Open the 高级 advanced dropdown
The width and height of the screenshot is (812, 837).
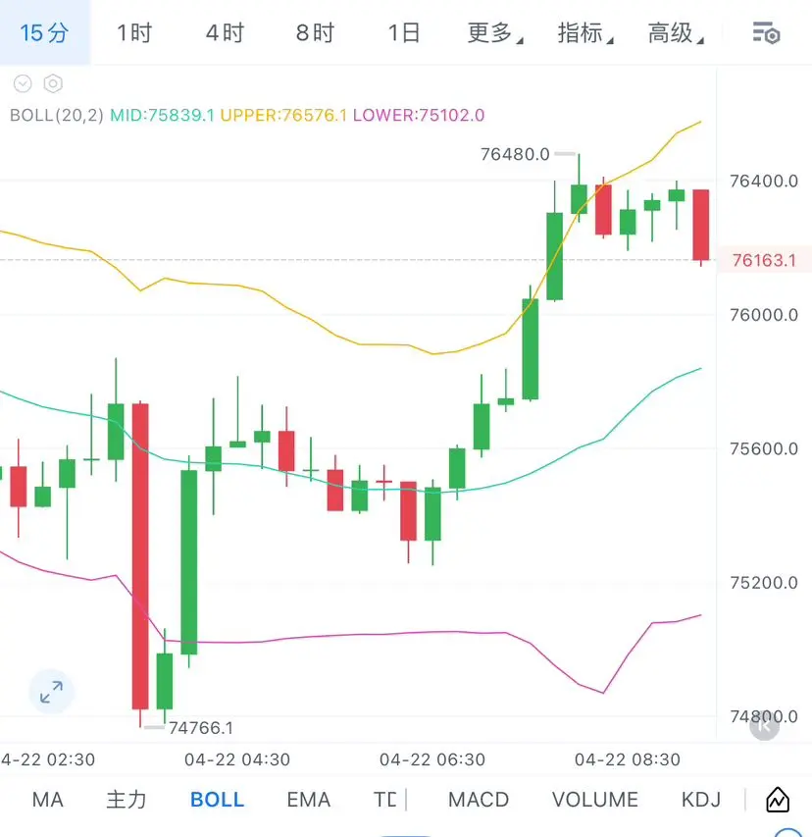pyautogui.click(x=676, y=33)
